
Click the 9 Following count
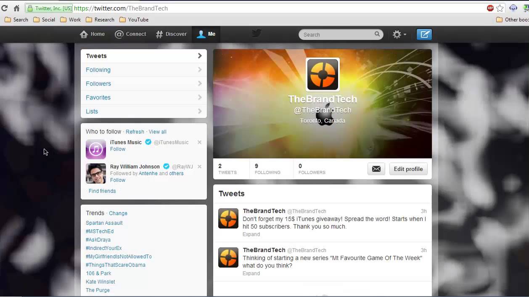pyautogui.click(x=267, y=169)
